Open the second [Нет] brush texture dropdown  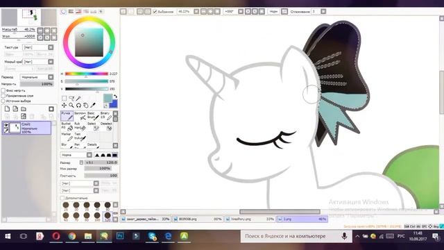coord(80,190)
